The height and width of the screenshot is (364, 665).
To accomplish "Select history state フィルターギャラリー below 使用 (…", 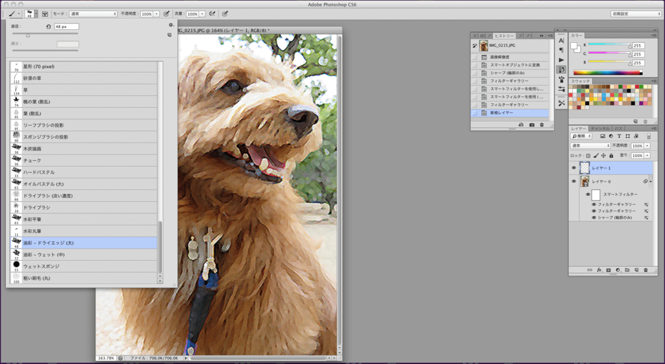I will click(x=510, y=104).
